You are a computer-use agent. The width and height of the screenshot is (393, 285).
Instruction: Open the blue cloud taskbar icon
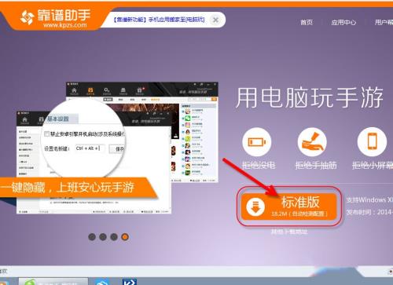click(102, 282)
